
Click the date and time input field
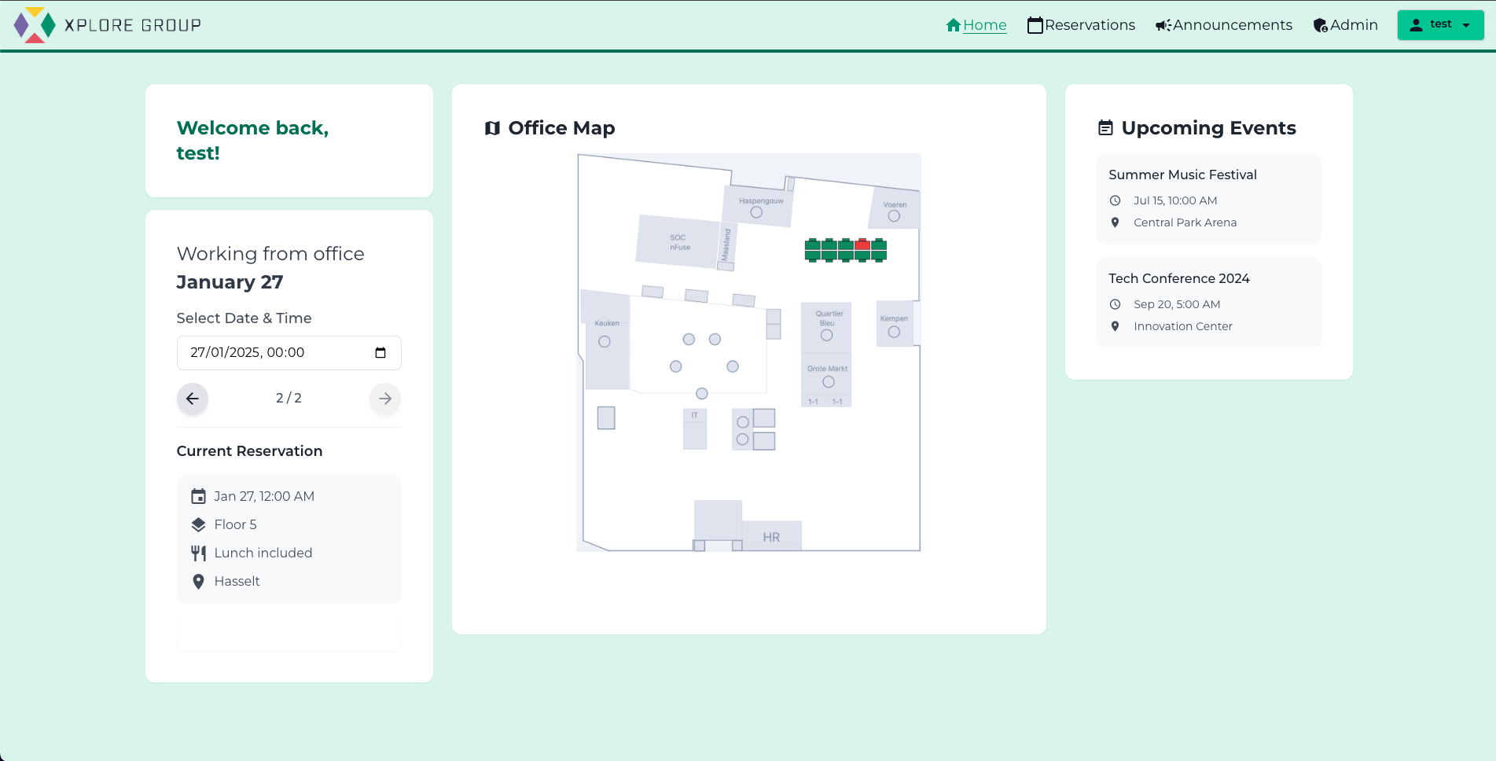pos(275,353)
